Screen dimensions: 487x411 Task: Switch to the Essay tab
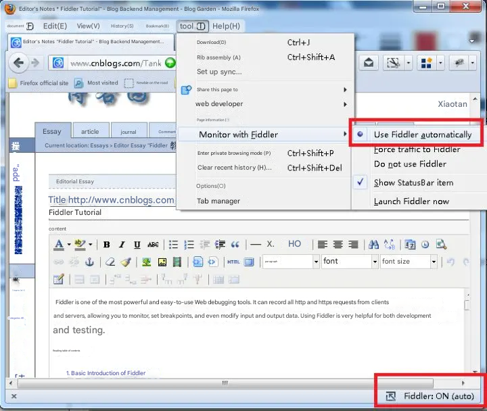click(x=53, y=132)
